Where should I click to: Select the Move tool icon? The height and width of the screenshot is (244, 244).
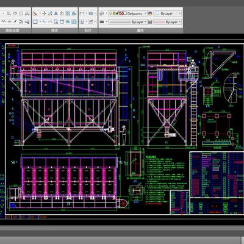point(45,13)
